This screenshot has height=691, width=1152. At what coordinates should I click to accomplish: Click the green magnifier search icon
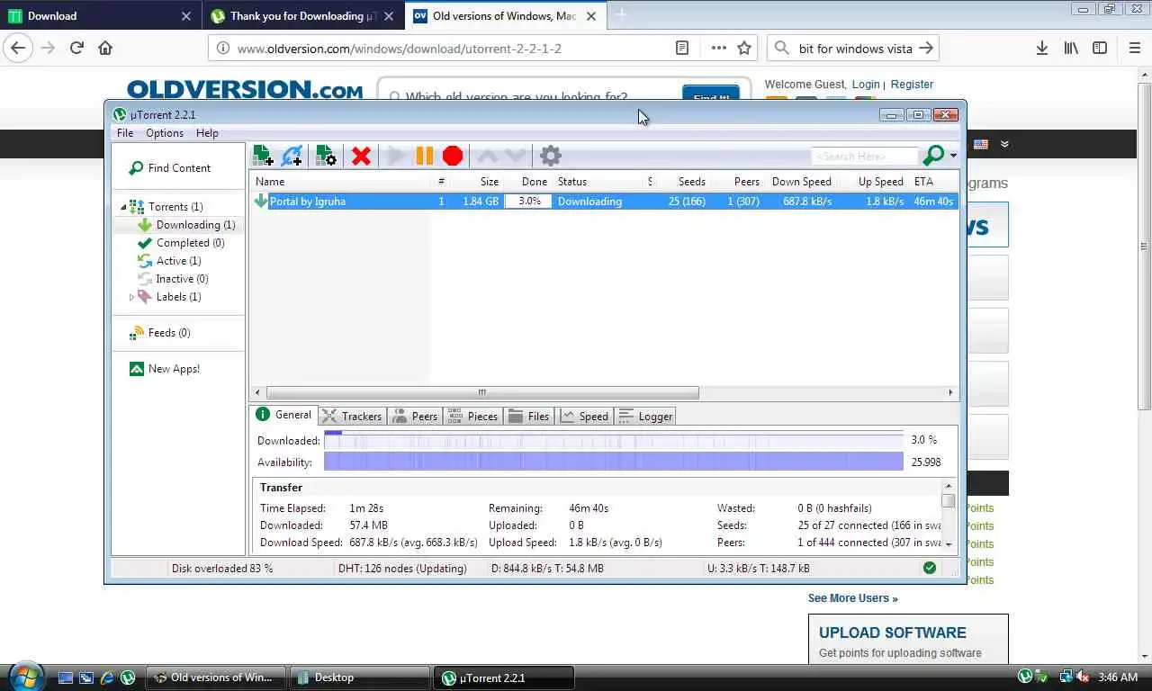point(933,156)
